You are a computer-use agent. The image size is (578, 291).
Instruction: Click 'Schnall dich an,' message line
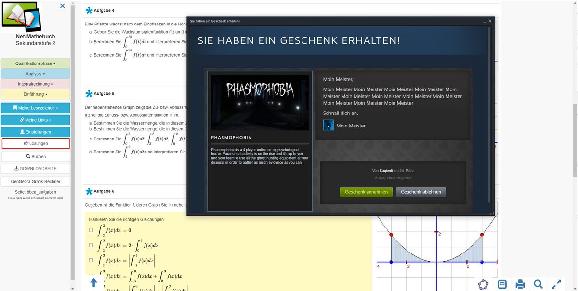tap(341, 113)
